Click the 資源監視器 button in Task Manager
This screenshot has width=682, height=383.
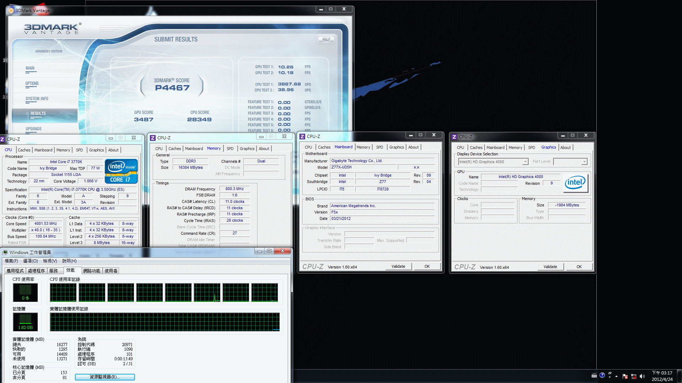pyautogui.click(x=104, y=377)
